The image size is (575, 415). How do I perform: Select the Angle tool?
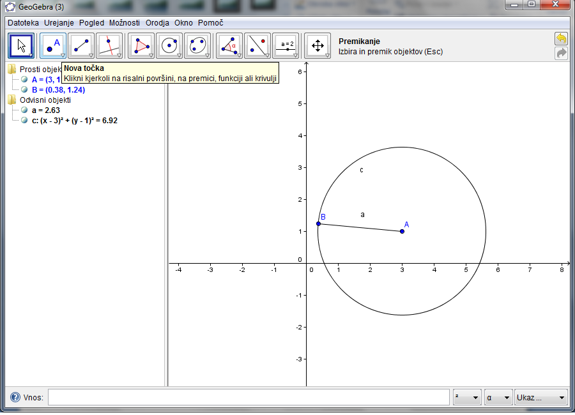click(229, 45)
